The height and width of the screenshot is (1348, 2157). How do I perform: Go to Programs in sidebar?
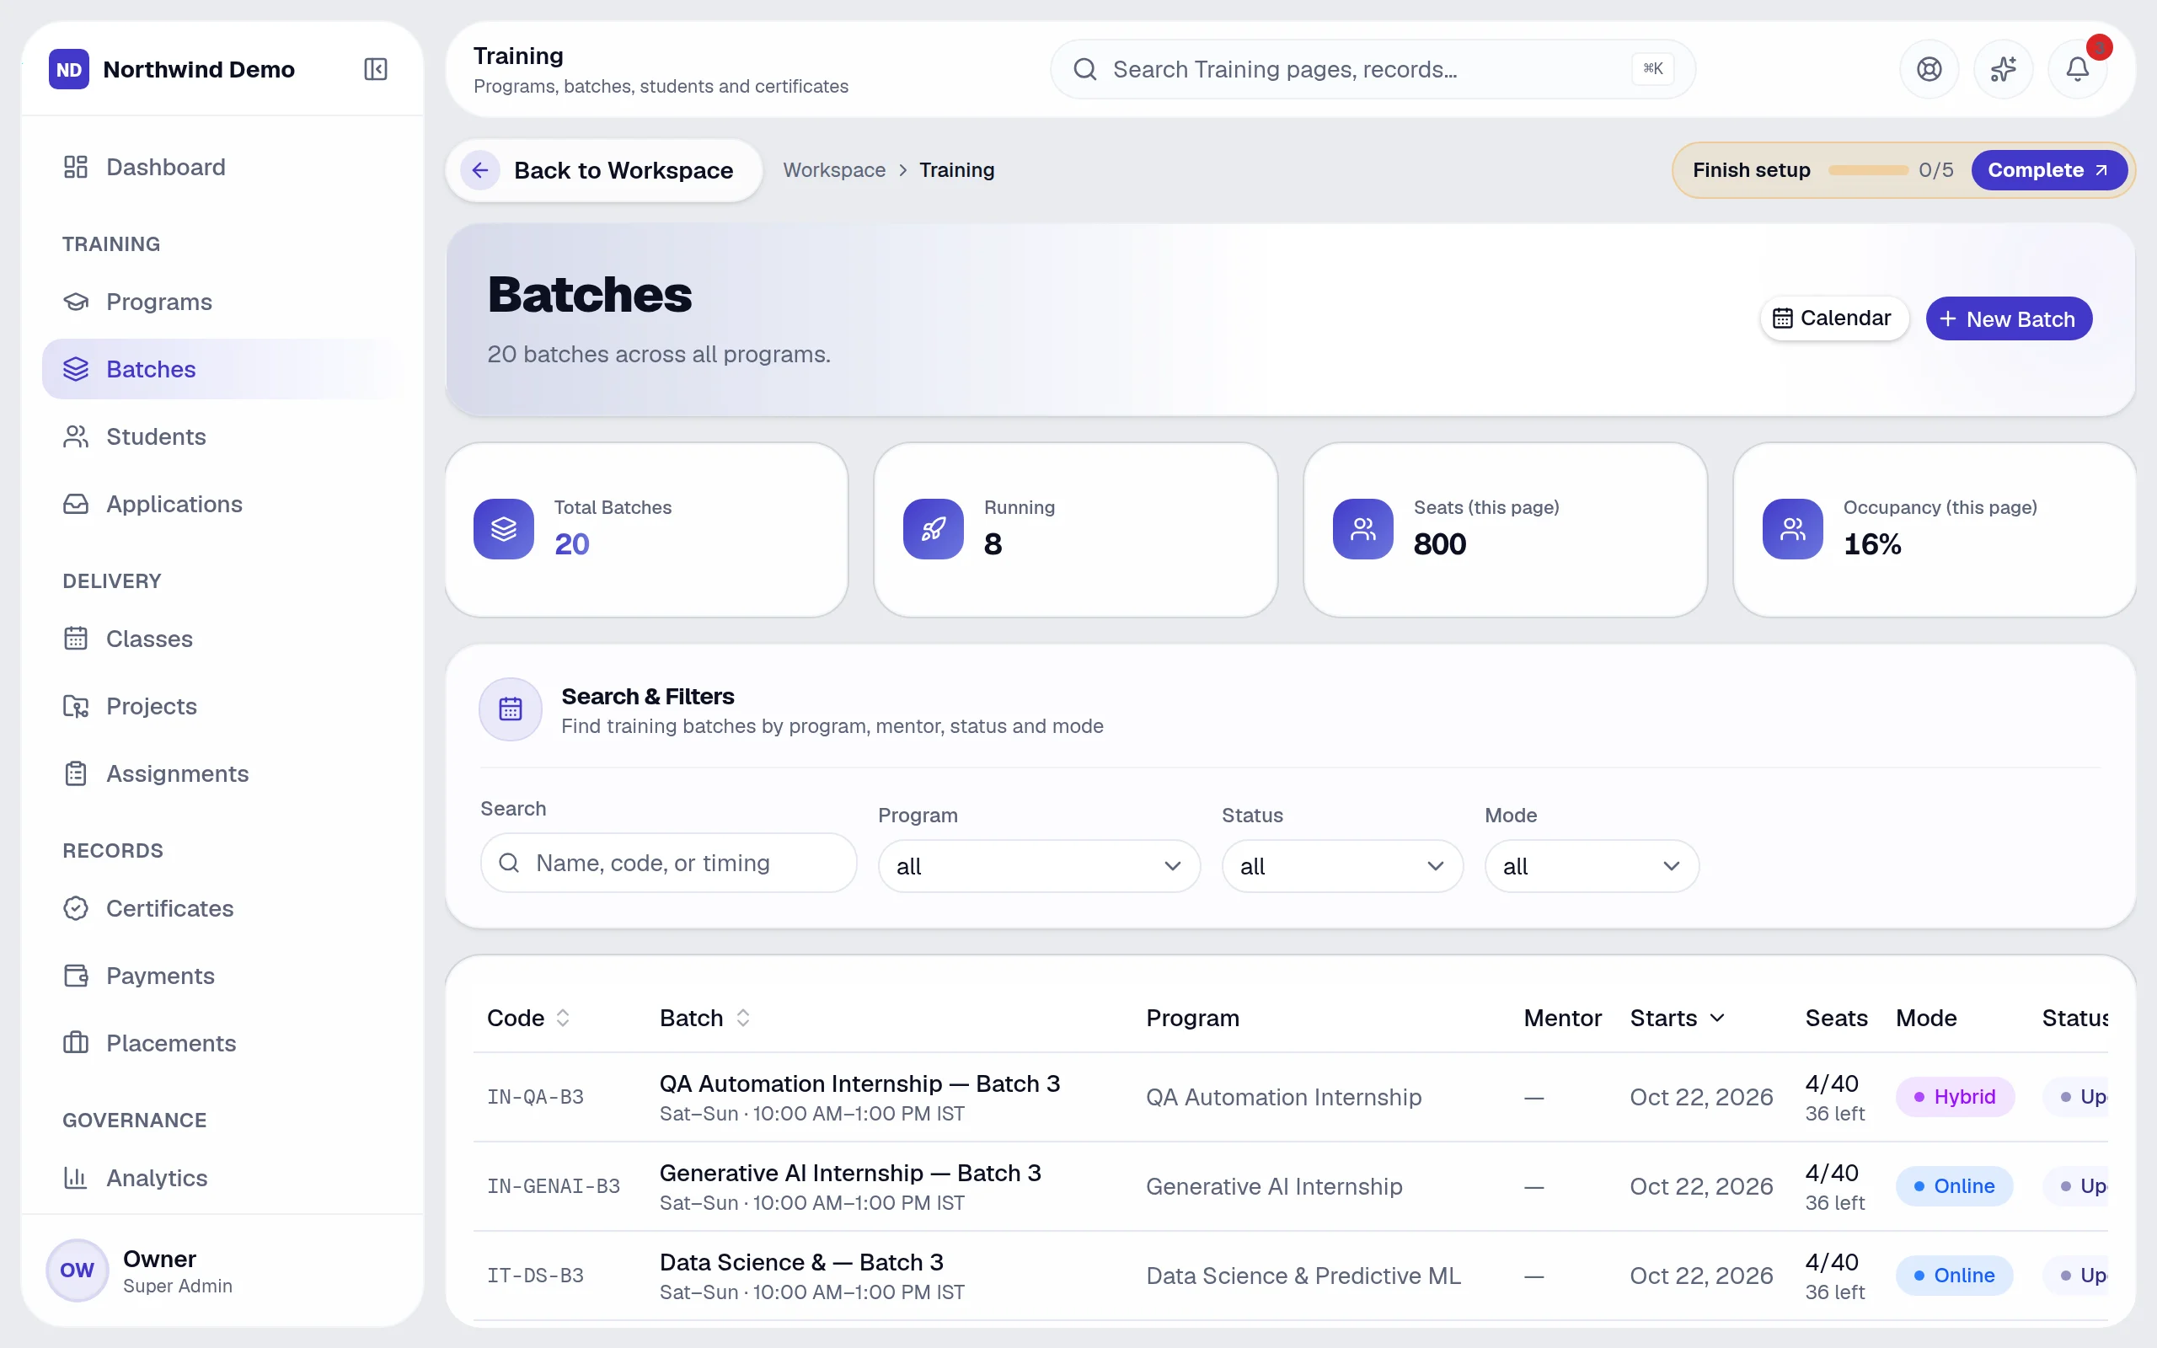[221, 302]
